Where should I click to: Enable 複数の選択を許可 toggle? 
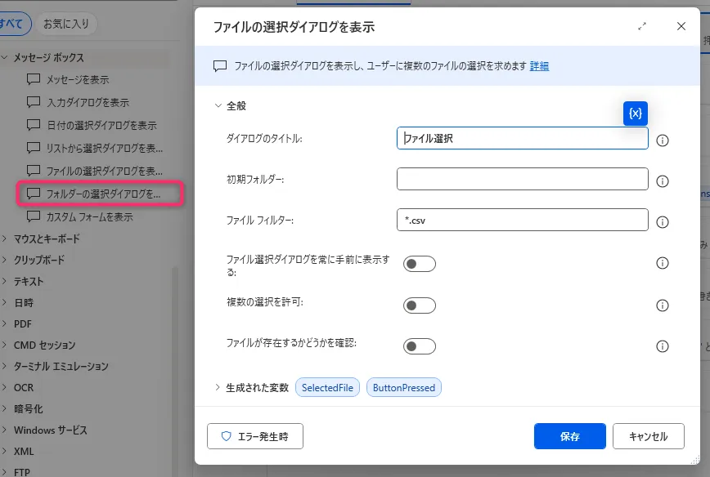pyautogui.click(x=420, y=305)
